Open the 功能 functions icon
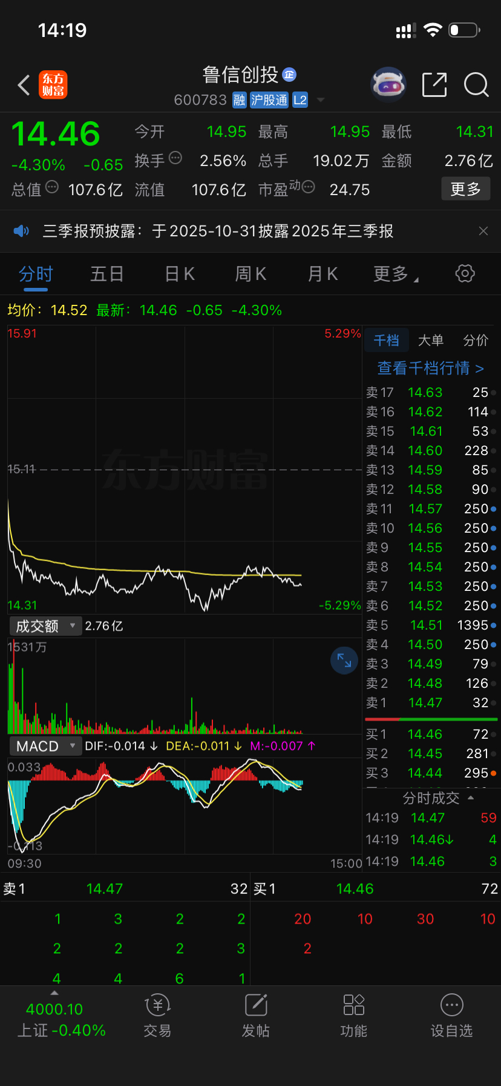Image resolution: width=501 pixels, height=1086 pixels. (x=354, y=1016)
